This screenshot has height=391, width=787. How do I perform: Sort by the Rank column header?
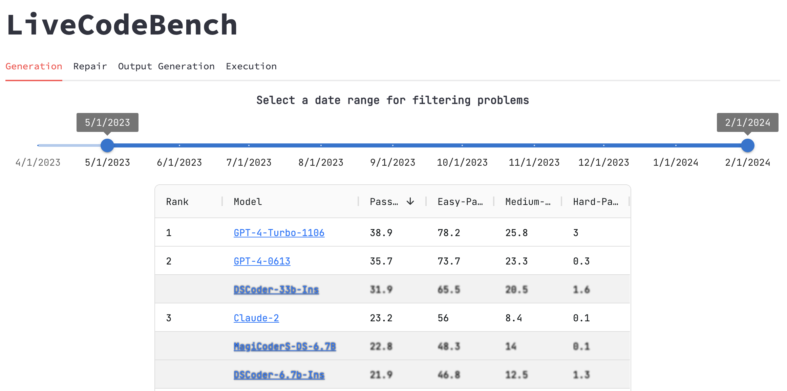tap(177, 202)
